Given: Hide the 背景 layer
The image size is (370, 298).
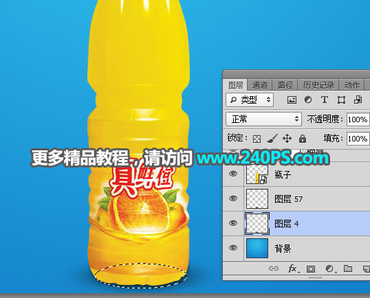Looking at the screenshot, I should click(233, 248).
